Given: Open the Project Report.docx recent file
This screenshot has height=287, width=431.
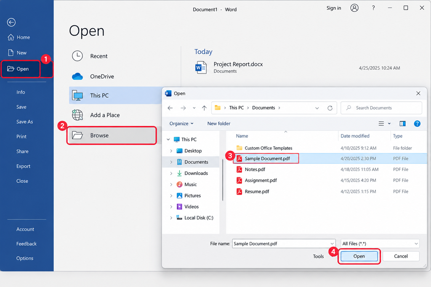Looking at the screenshot, I should 297,68.
